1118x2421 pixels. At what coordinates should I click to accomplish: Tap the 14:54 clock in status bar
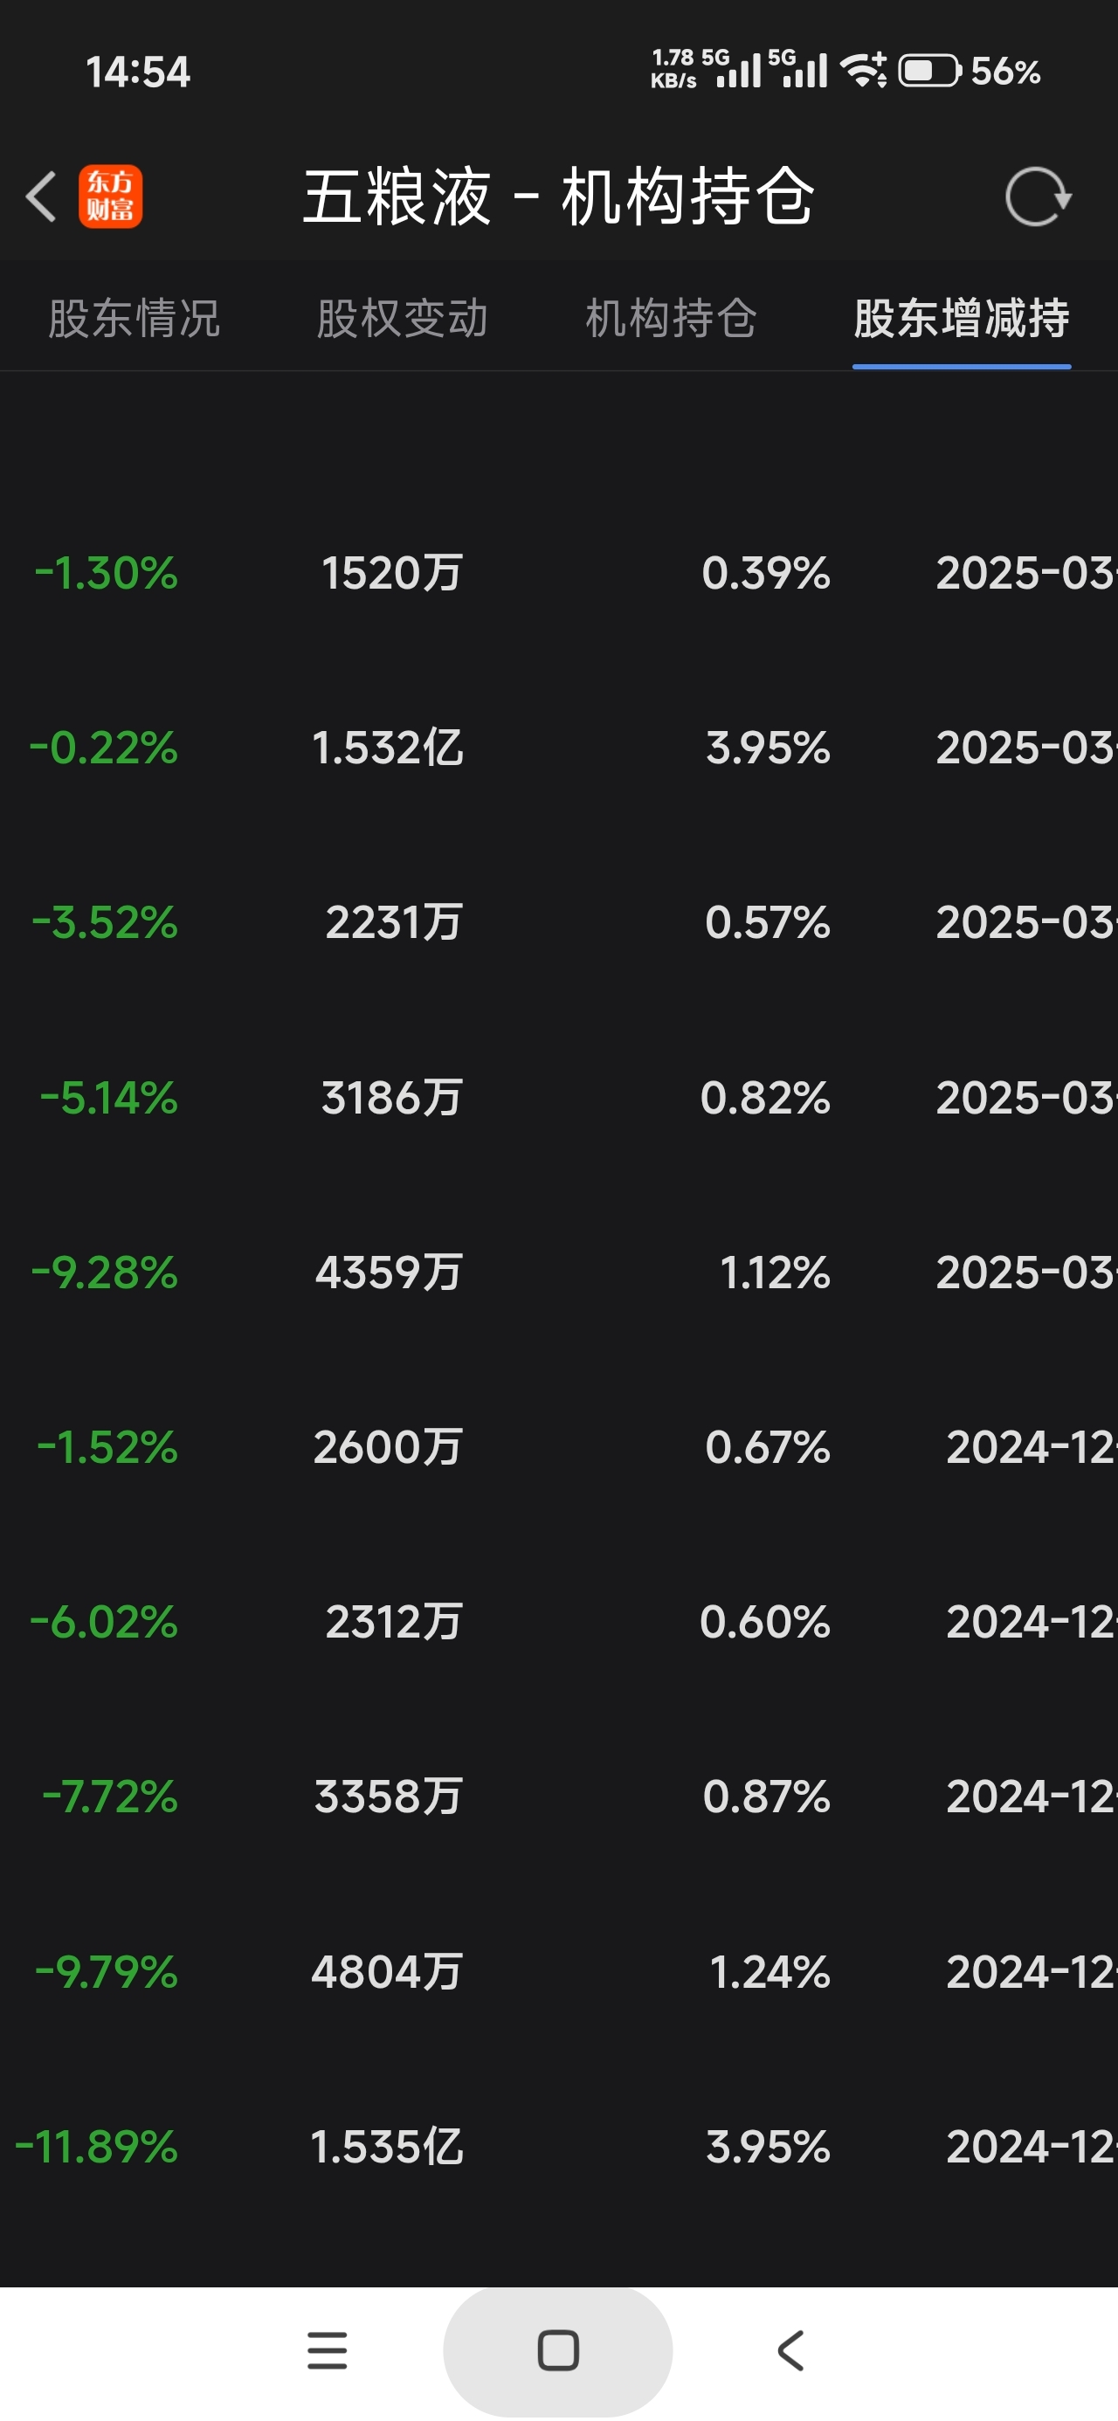click(x=138, y=72)
